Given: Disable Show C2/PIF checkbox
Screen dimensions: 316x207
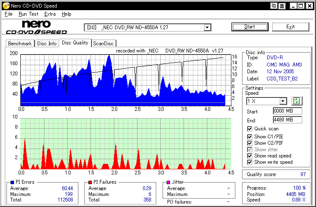Looking at the screenshot, I should click(250, 143).
